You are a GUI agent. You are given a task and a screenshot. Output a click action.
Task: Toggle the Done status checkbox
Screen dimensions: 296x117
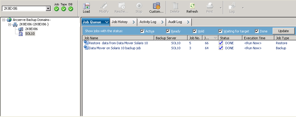257,31
